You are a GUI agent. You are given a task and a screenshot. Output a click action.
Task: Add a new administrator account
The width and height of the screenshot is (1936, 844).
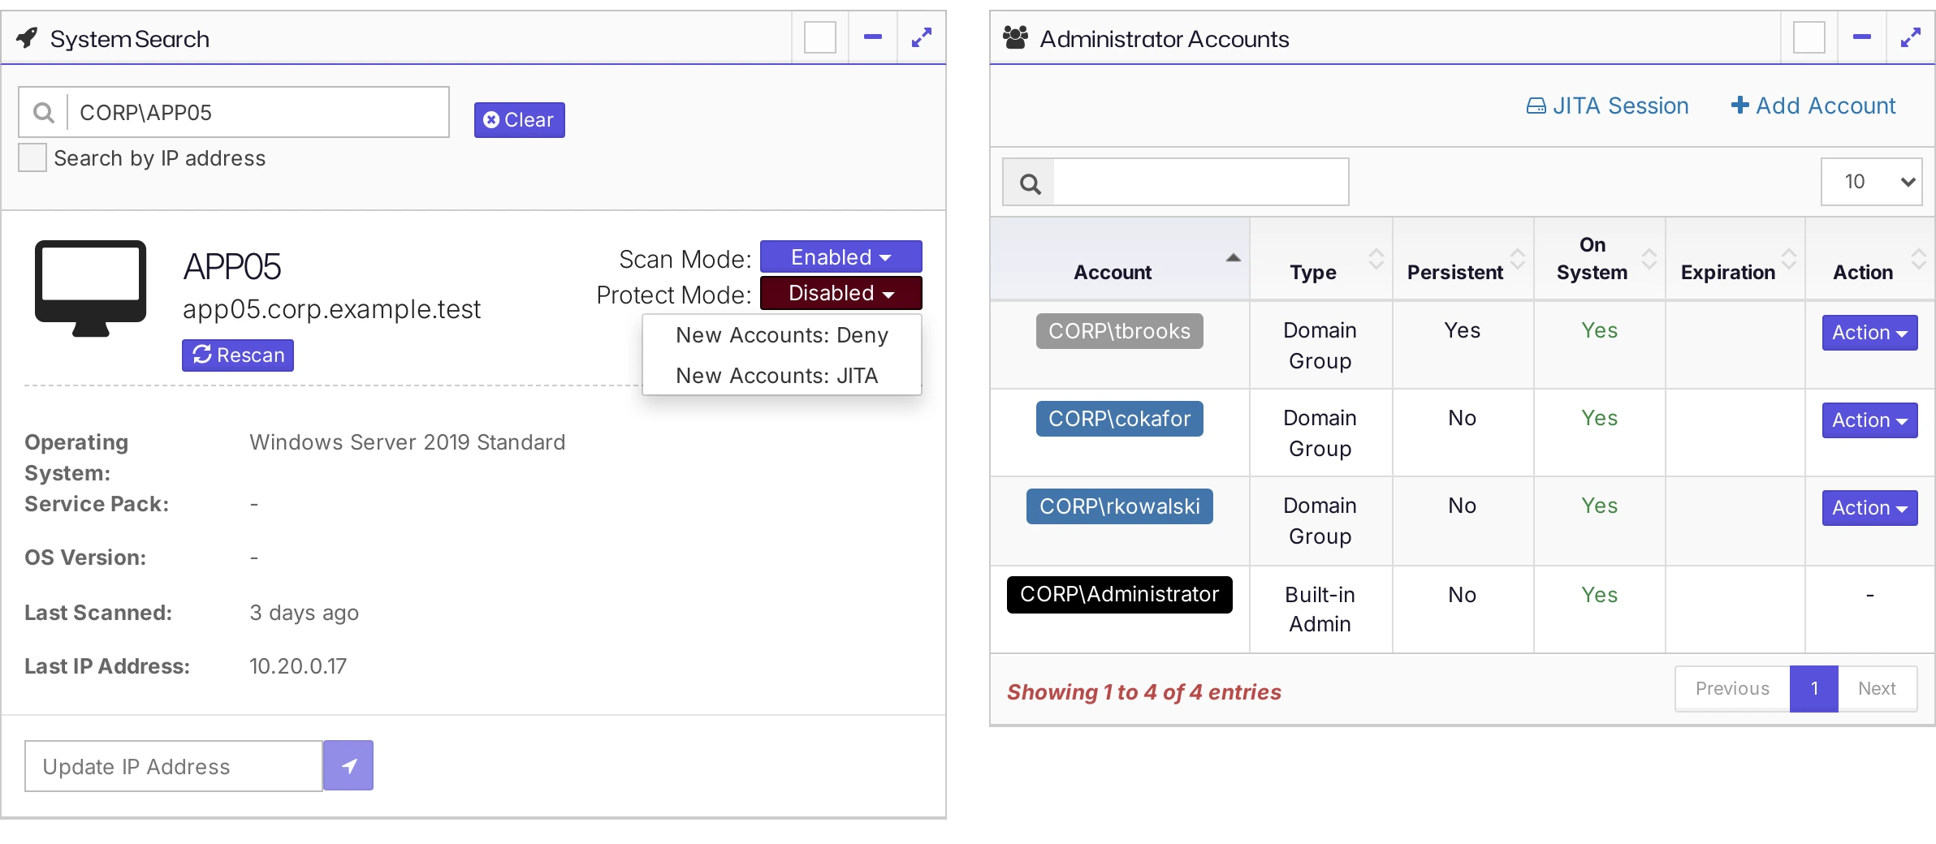coord(1813,105)
